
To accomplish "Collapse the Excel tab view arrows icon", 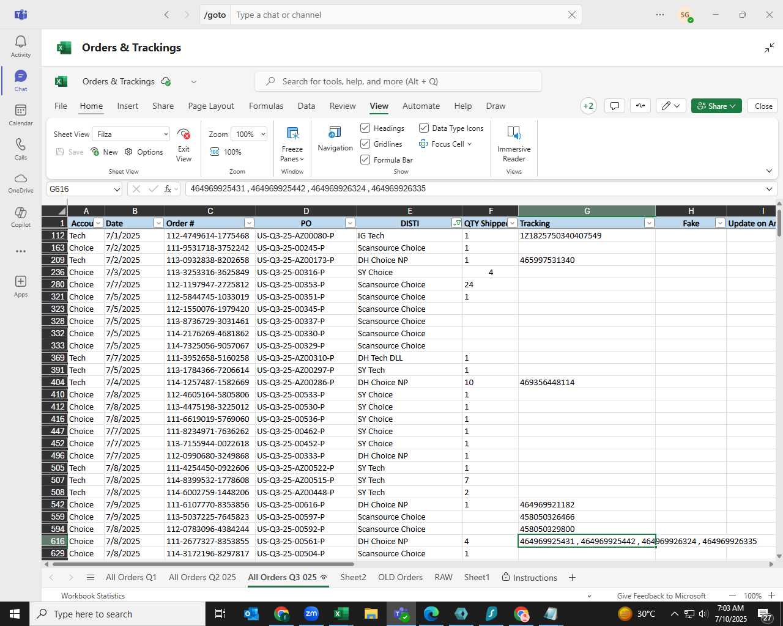I will click(x=770, y=48).
